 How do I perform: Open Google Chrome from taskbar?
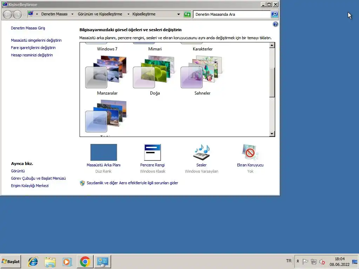tap(85, 262)
